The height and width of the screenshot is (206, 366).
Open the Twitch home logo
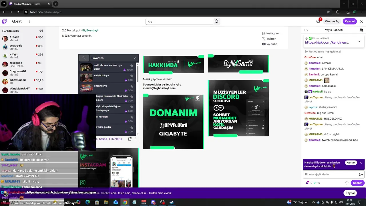[x=5, y=21]
